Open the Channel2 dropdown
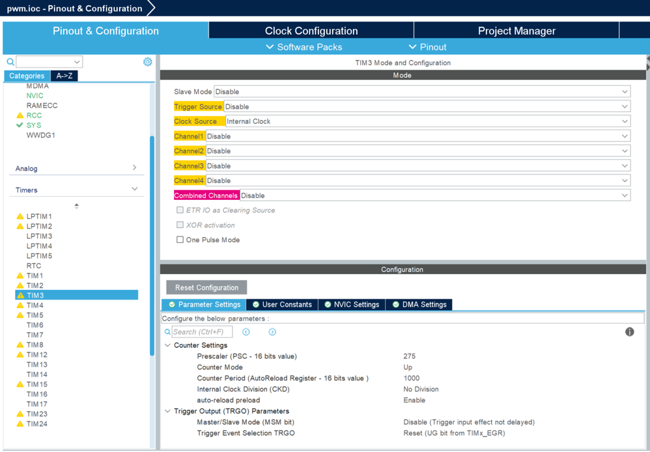The image size is (650, 452). pos(418,151)
